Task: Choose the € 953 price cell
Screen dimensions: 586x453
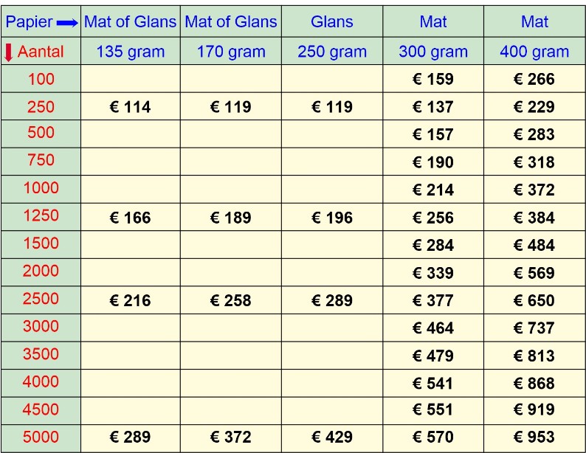Action: 534,437
